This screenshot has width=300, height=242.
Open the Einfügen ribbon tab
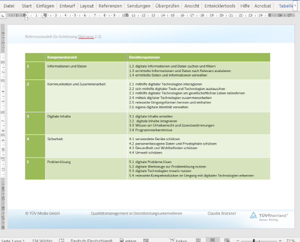[x=45, y=6]
